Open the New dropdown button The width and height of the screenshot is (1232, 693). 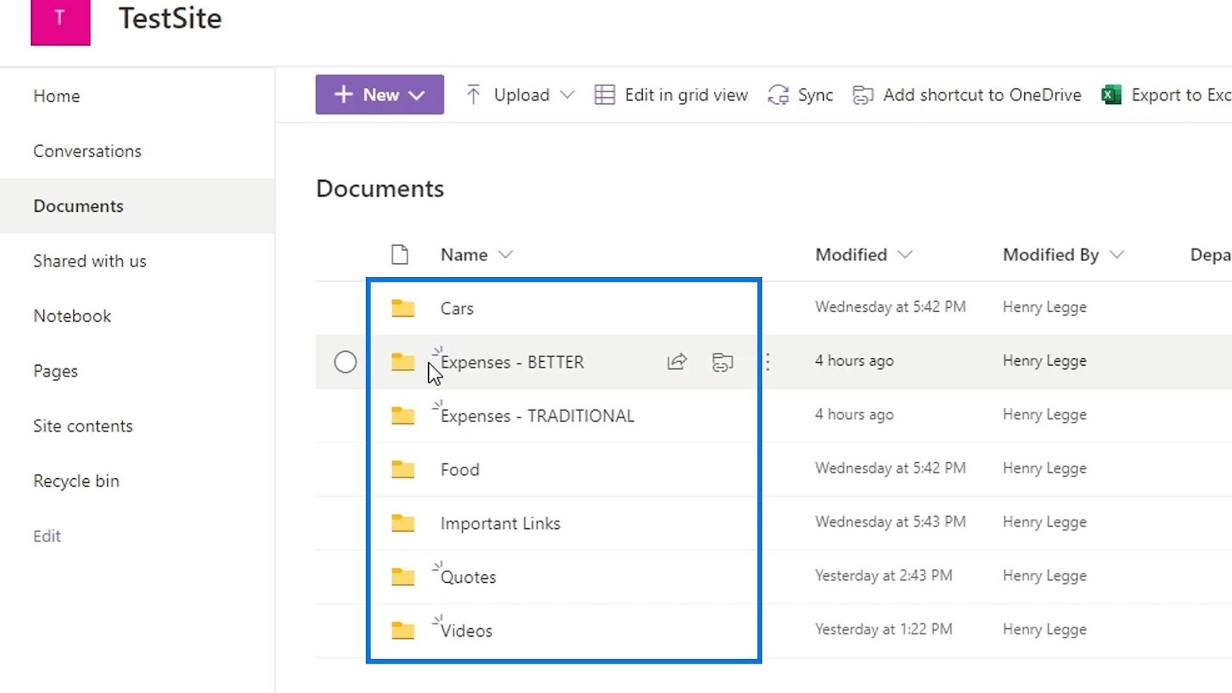(x=380, y=95)
